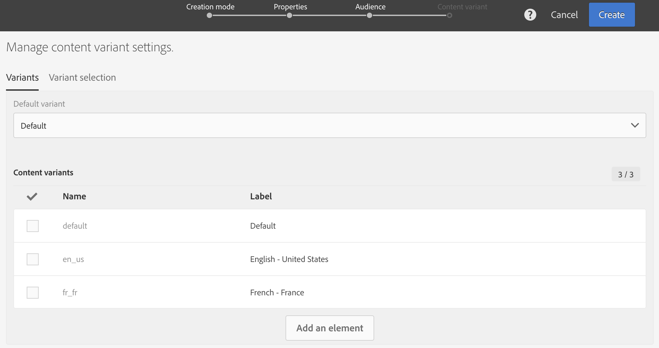Click the 3 / 3 counter badge
The image size is (659, 348).
tap(626, 174)
